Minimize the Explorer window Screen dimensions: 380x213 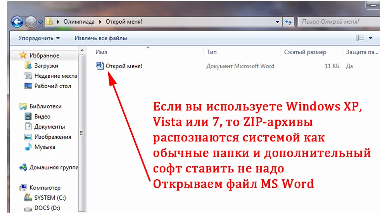coord(373,5)
